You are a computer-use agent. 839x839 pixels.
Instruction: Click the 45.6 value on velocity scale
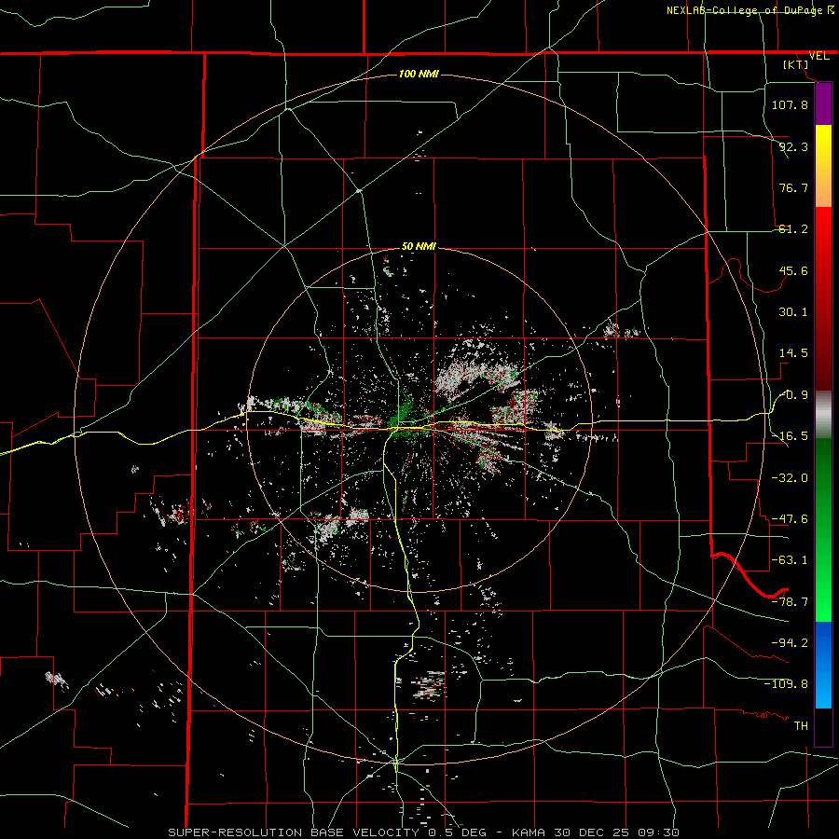[793, 270]
